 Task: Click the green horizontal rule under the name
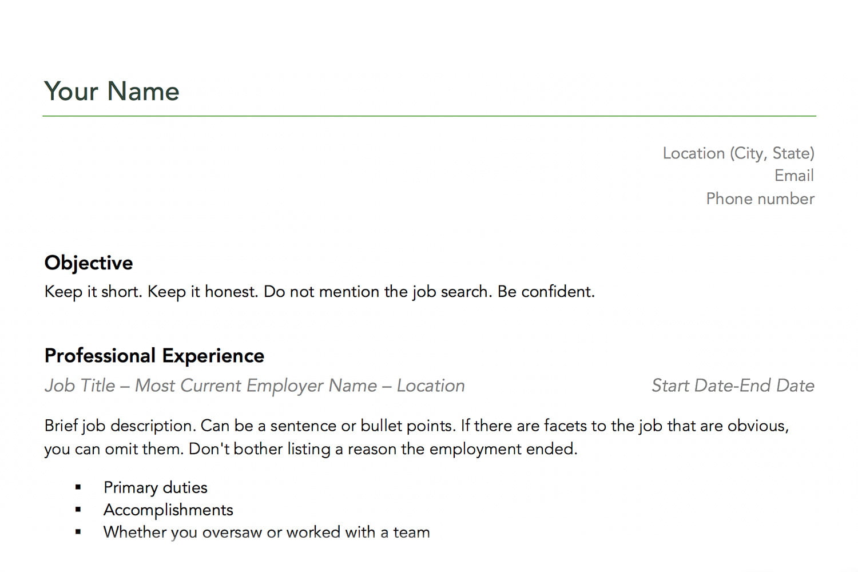pos(429,116)
